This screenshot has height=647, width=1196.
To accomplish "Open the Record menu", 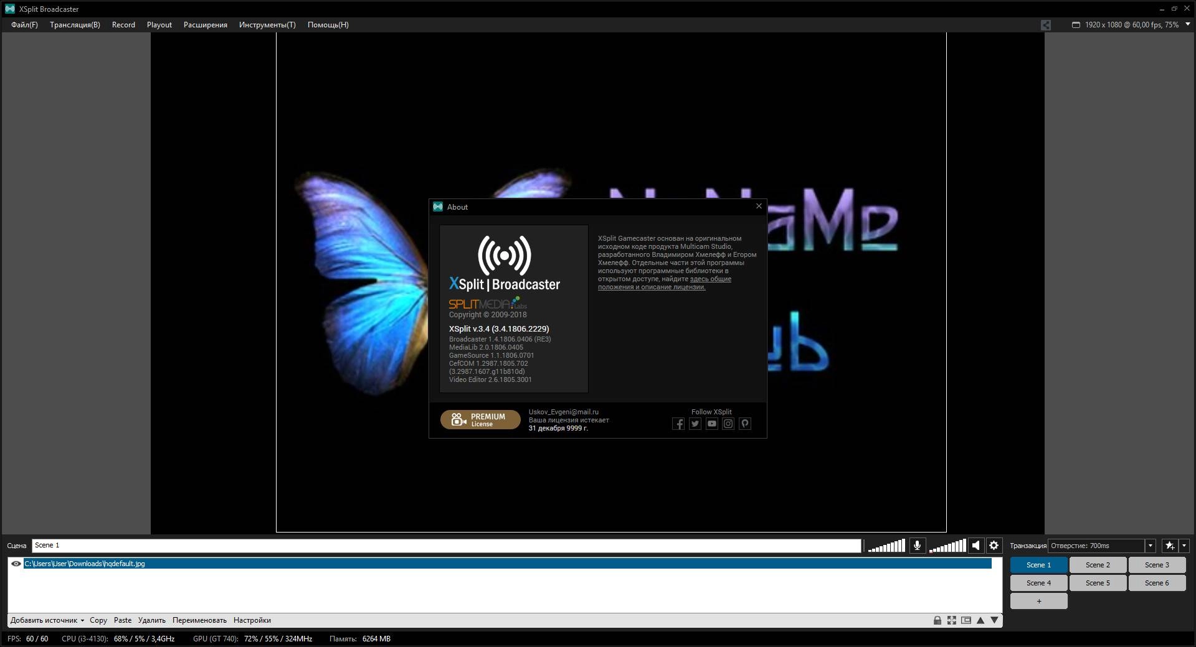I will point(123,25).
